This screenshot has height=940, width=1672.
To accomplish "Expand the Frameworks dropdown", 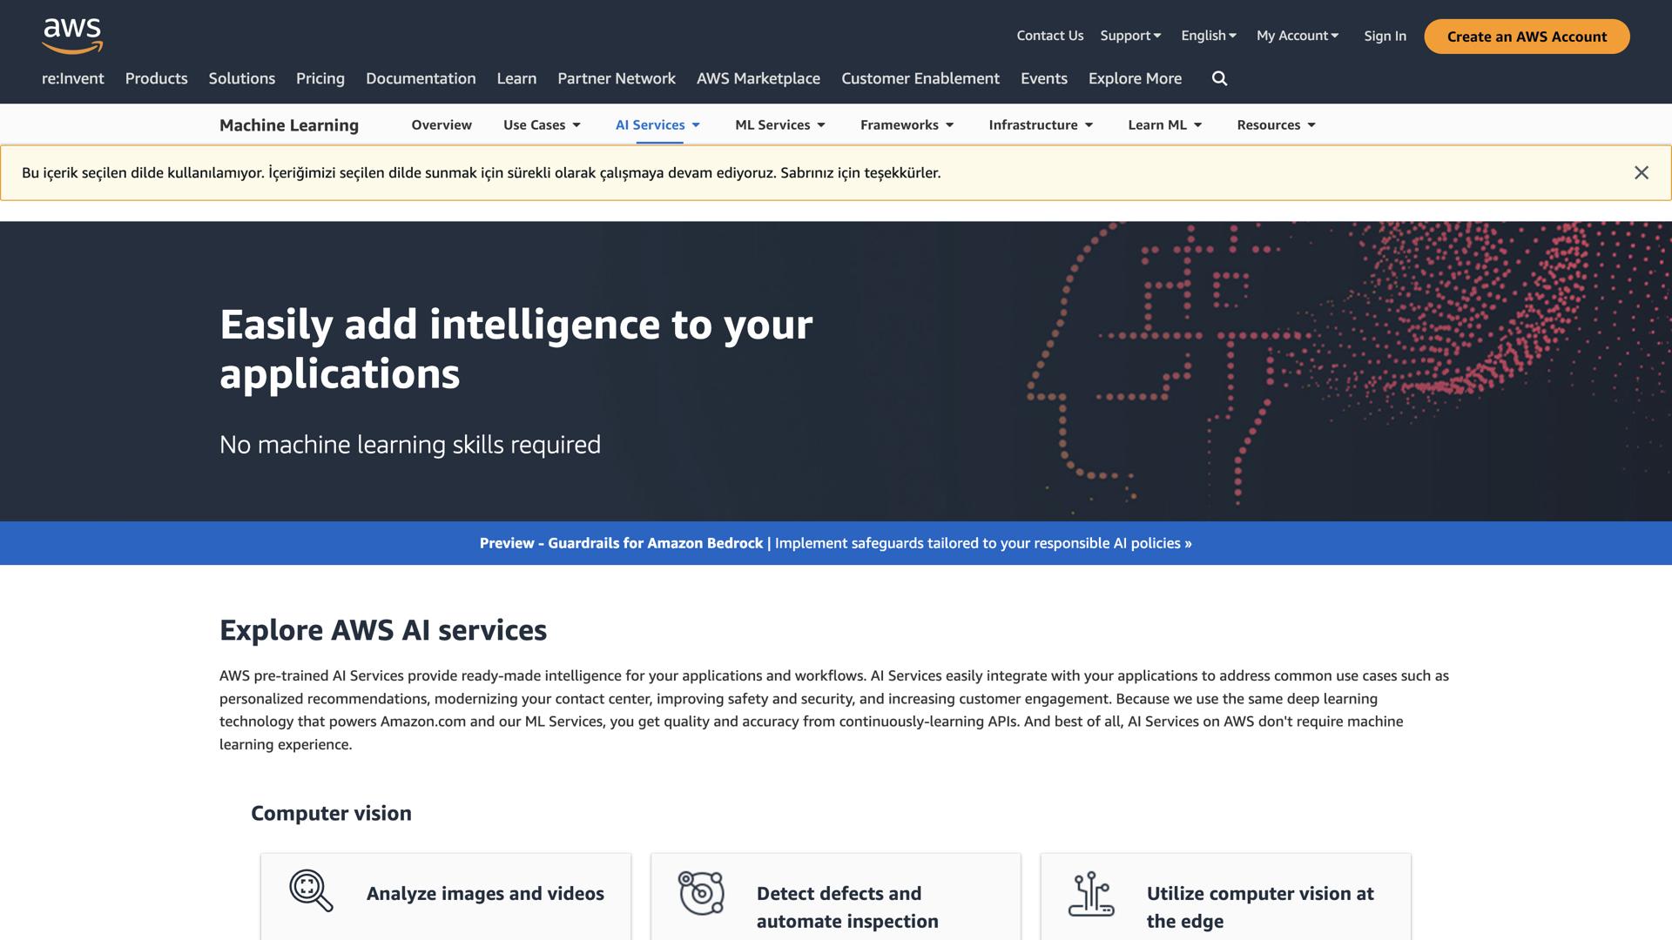I will tap(907, 124).
